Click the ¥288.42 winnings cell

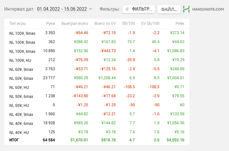(81, 42)
